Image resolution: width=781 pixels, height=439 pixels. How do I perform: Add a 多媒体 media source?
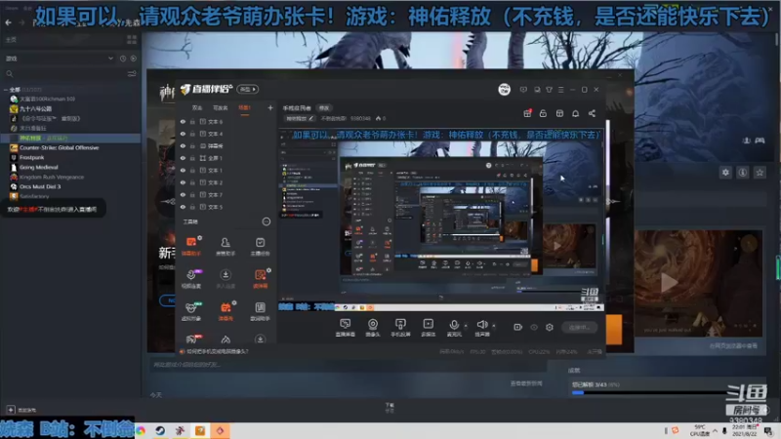tap(428, 328)
